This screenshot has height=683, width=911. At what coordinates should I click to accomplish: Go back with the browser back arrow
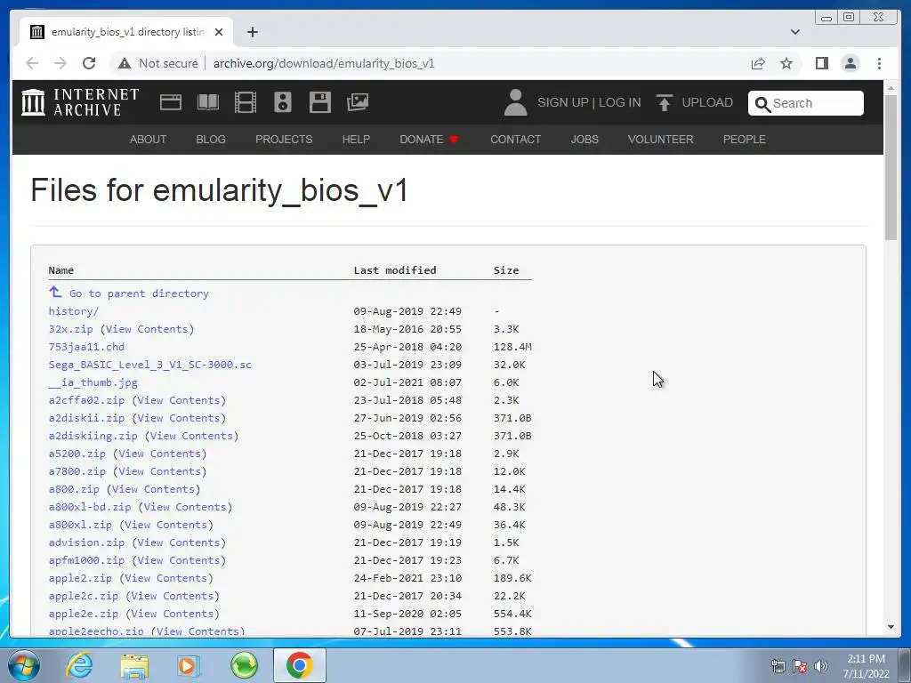coord(32,63)
